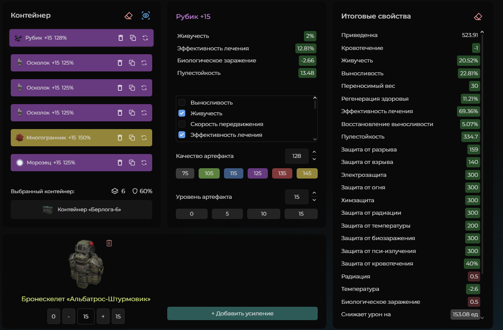503x330 pixels.
Task: Choose the red 135 quality swatch
Action: pyautogui.click(x=282, y=173)
